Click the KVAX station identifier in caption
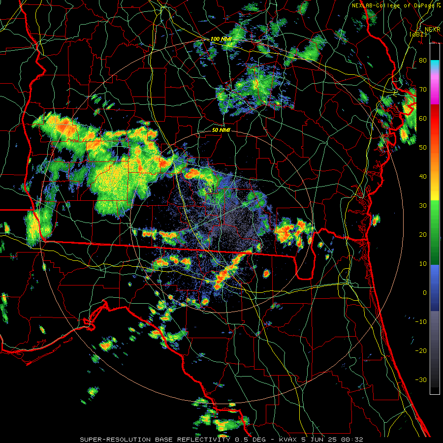The height and width of the screenshot is (443, 443). pos(288,440)
